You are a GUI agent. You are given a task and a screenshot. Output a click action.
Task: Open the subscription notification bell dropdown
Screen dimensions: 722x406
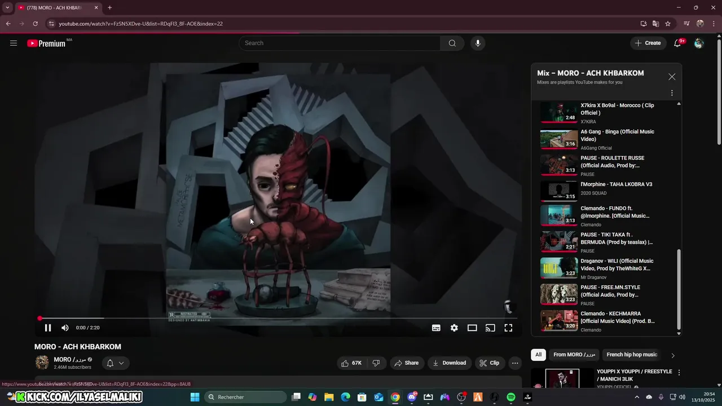(116, 363)
